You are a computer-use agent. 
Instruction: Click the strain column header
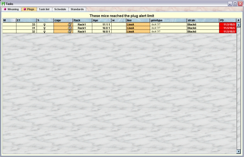[202, 20]
